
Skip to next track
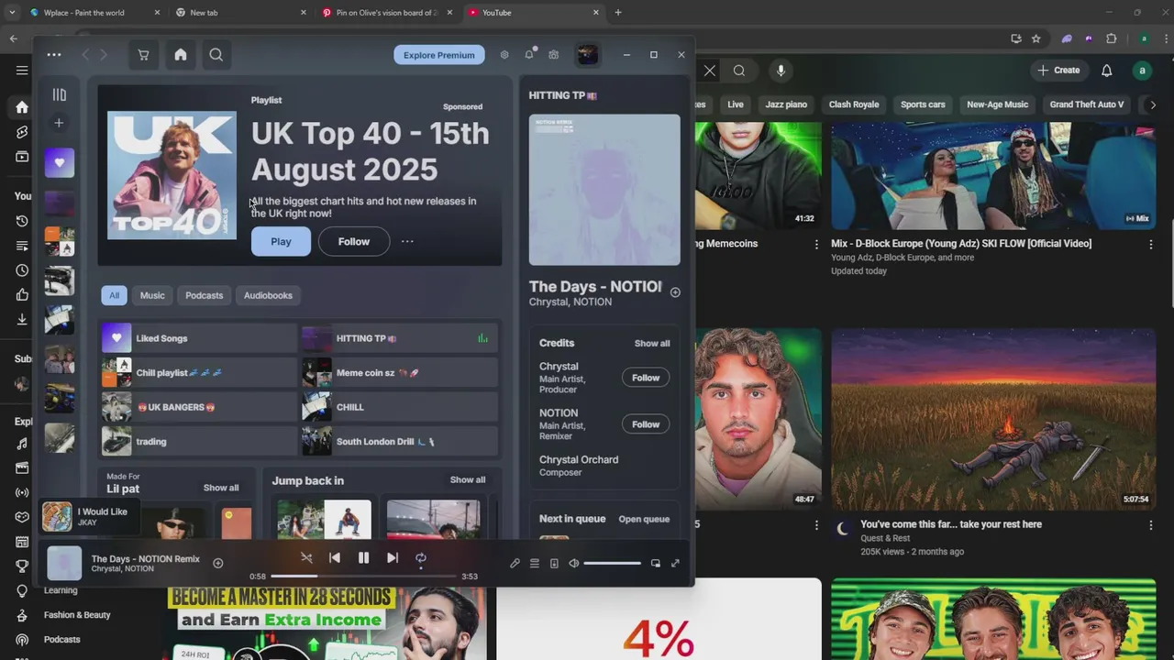(392, 557)
